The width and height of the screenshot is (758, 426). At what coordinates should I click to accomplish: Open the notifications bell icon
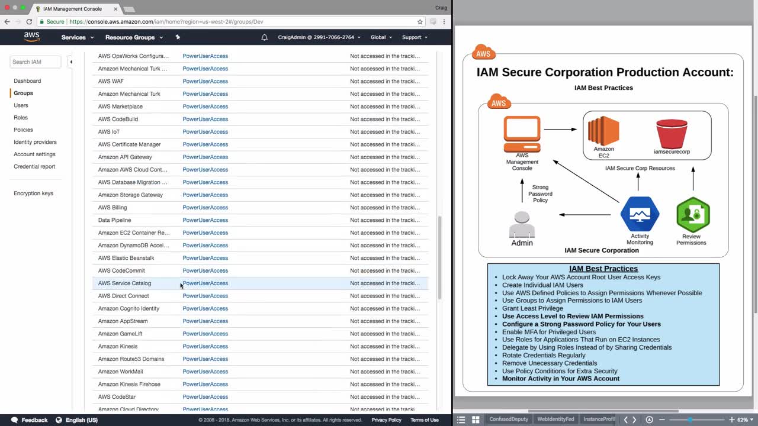click(265, 37)
